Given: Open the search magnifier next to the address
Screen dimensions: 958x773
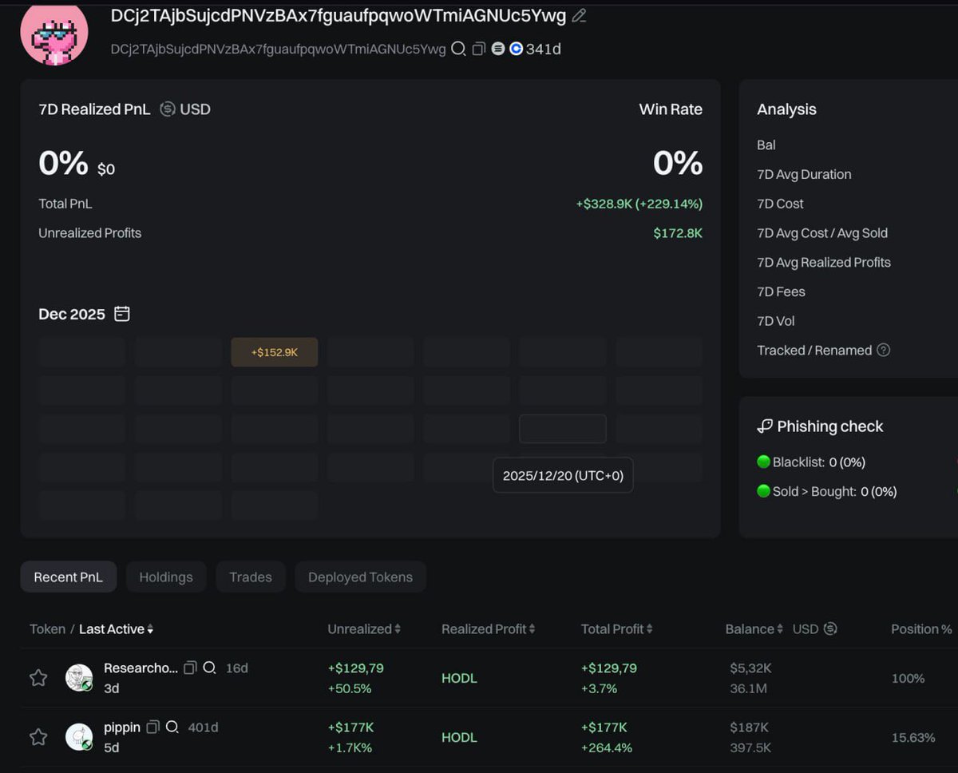Looking at the screenshot, I should point(459,49).
